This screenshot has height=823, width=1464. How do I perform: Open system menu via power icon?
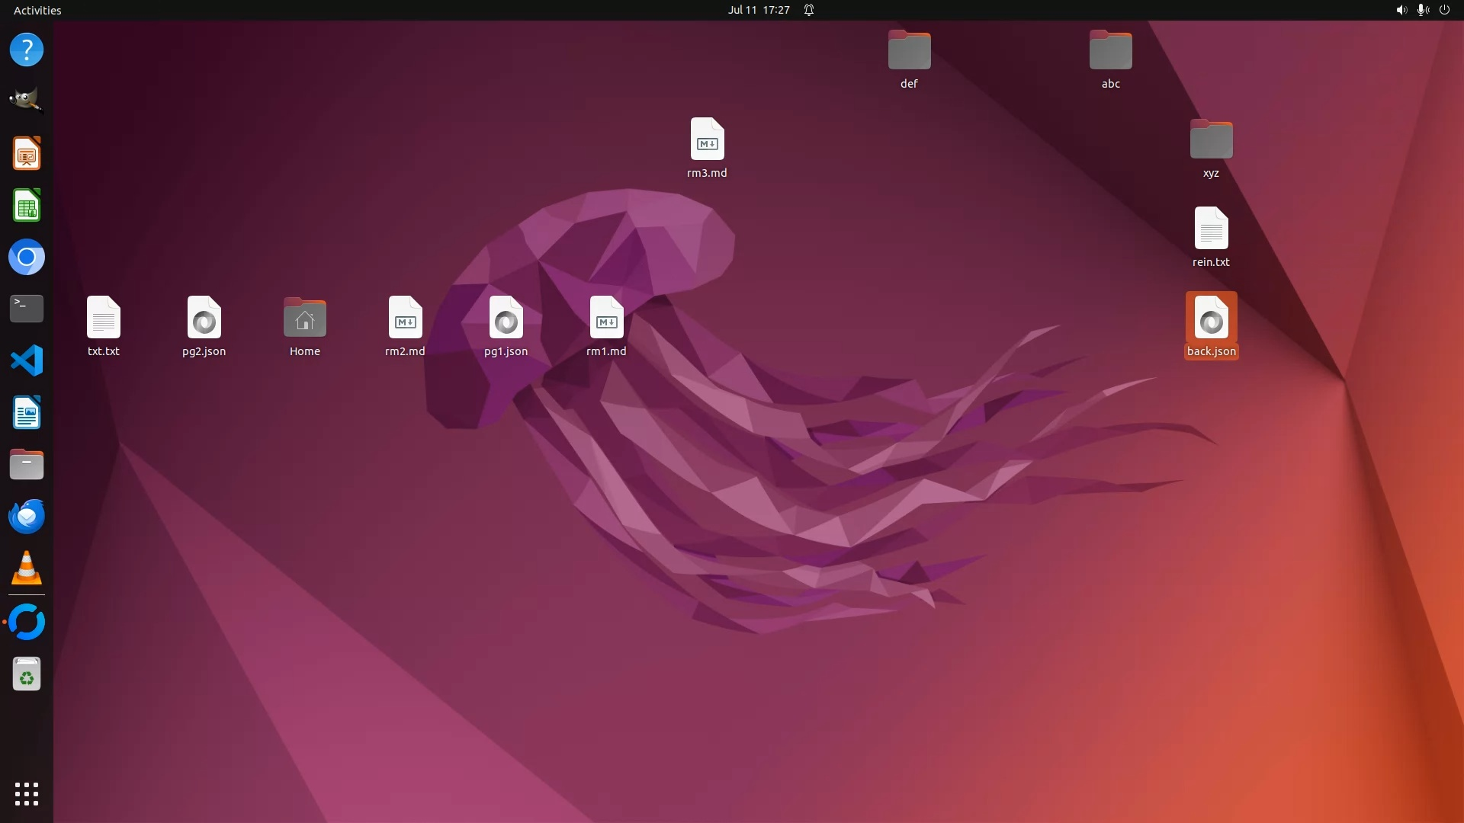[1444, 10]
